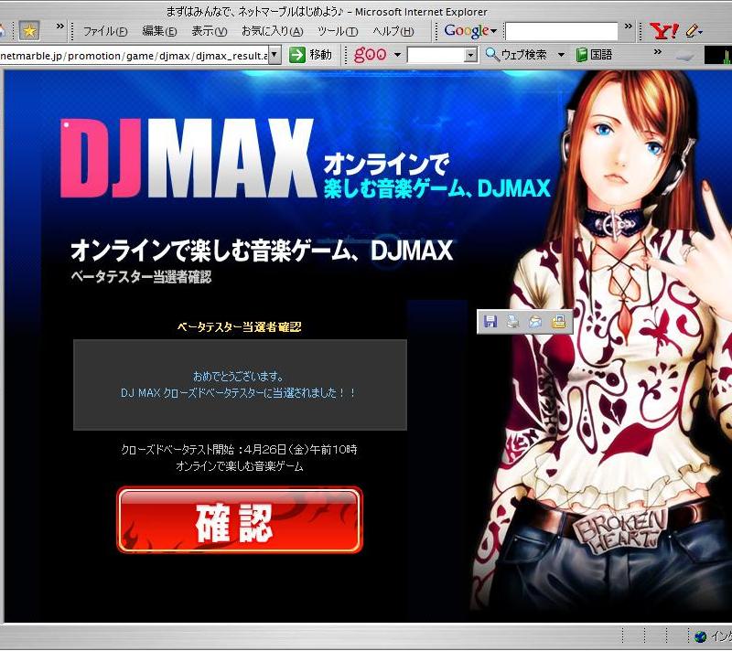
Task: Expand the » chevron next to the favorites star
Action: tap(60, 27)
